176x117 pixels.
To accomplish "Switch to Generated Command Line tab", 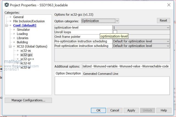I will click(101, 74).
